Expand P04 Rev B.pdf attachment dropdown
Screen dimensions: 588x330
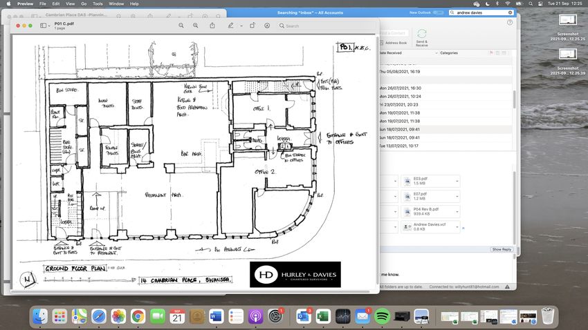tap(457, 212)
